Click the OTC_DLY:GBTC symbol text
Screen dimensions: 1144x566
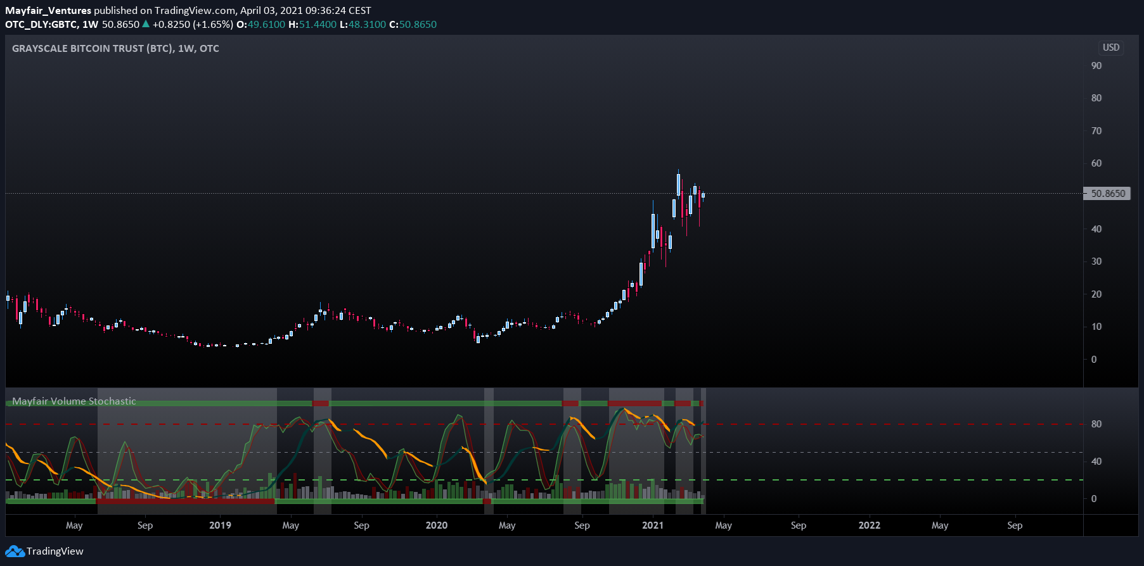tap(41, 24)
